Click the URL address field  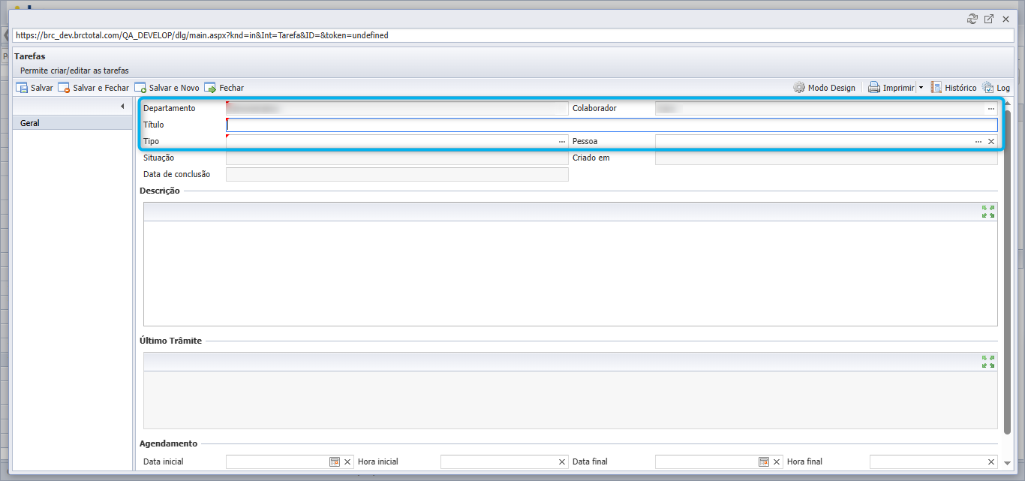[x=512, y=35]
